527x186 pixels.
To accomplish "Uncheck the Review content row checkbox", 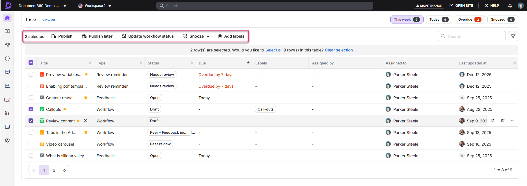I will [x=31, y=121].
